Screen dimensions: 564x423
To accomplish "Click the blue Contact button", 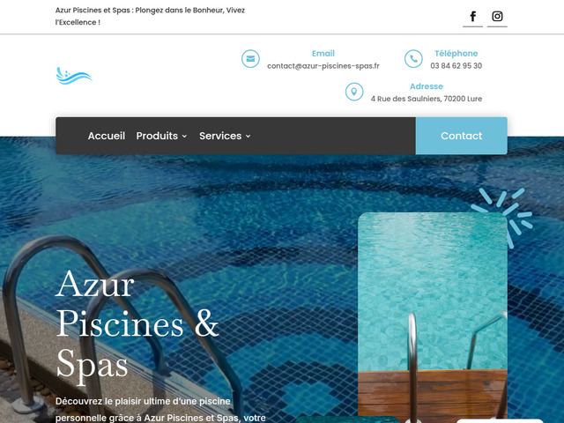I will click(462, 136).
